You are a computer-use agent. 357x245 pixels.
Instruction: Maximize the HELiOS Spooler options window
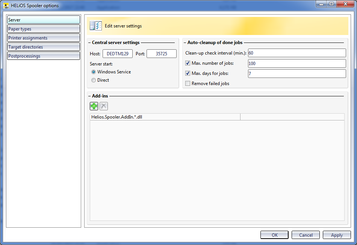tap(331, 4)
